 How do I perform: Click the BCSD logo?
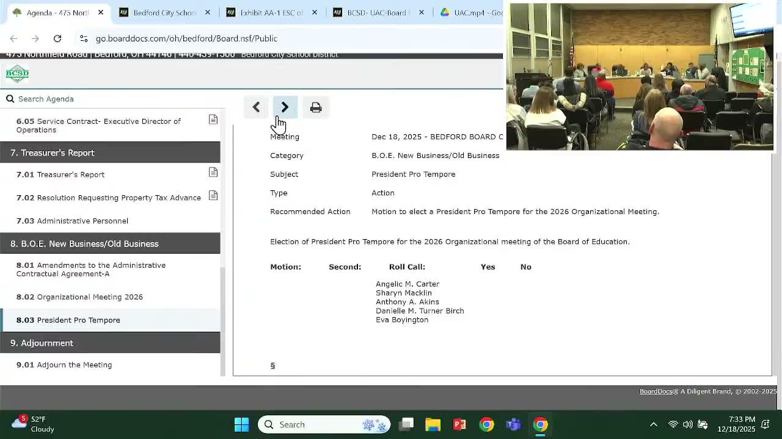17,74
